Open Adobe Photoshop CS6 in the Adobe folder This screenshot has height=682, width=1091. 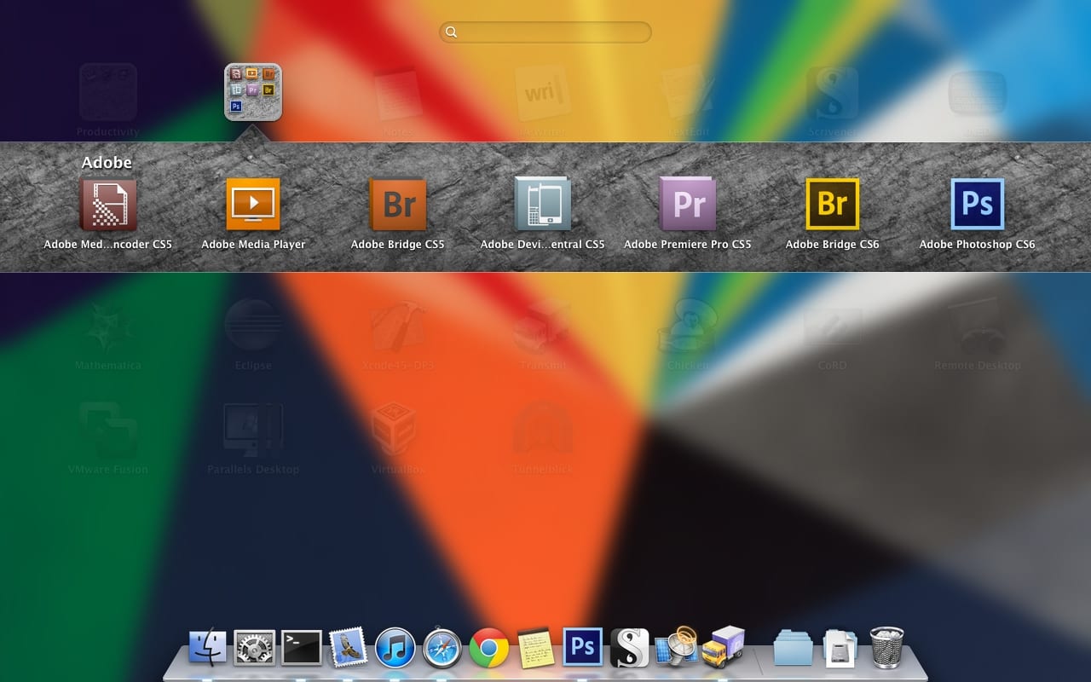[978, 205]
